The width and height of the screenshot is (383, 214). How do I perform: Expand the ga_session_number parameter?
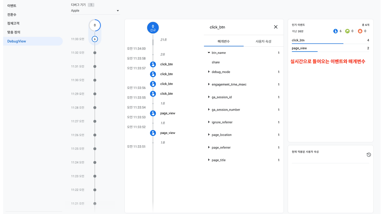coord(209,110)
